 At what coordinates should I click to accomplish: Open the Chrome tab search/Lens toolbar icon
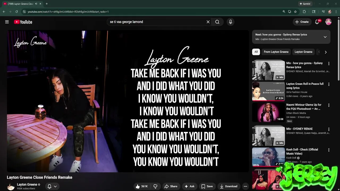point(314,12)
